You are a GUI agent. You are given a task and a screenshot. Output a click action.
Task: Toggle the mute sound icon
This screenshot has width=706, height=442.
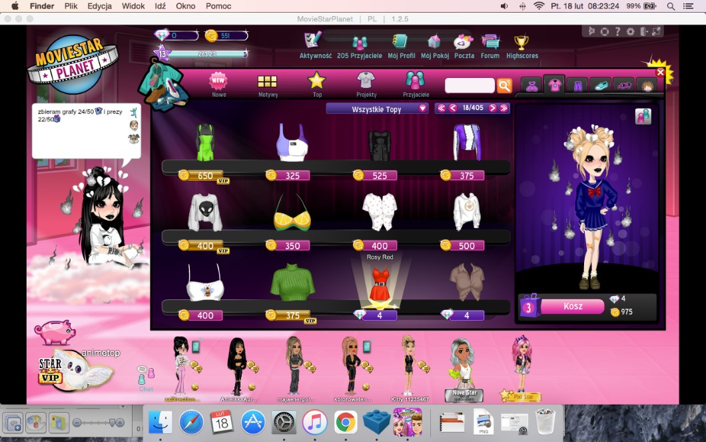(x=591, y=31)
